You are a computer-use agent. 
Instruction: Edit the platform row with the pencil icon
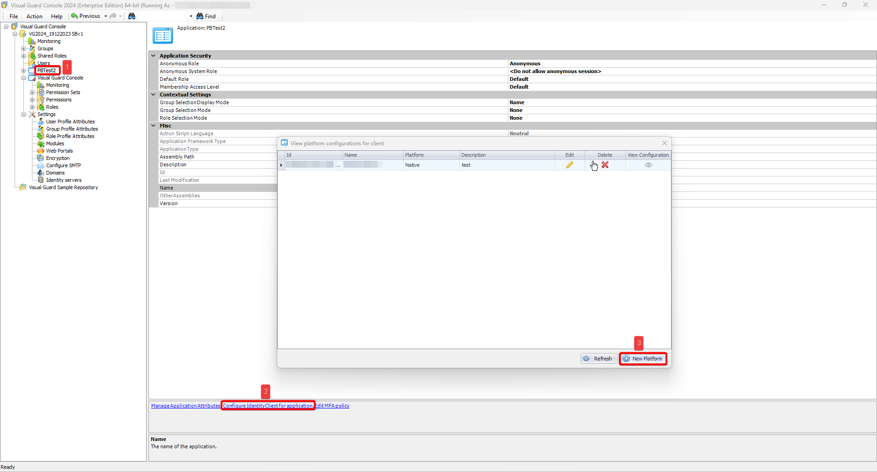569,165
